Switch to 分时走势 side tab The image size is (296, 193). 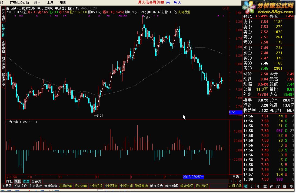click(3, 14)
